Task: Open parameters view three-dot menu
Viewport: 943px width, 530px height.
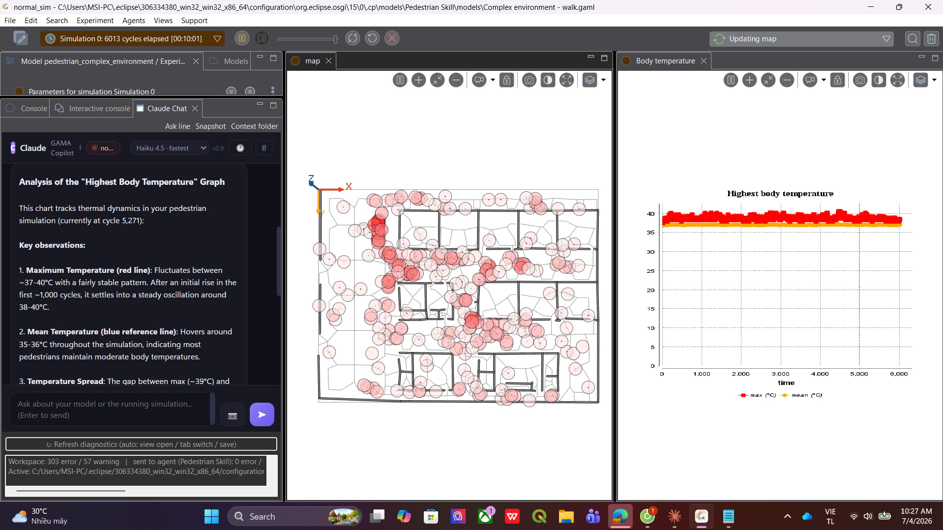Action: [x=273, y=91]
